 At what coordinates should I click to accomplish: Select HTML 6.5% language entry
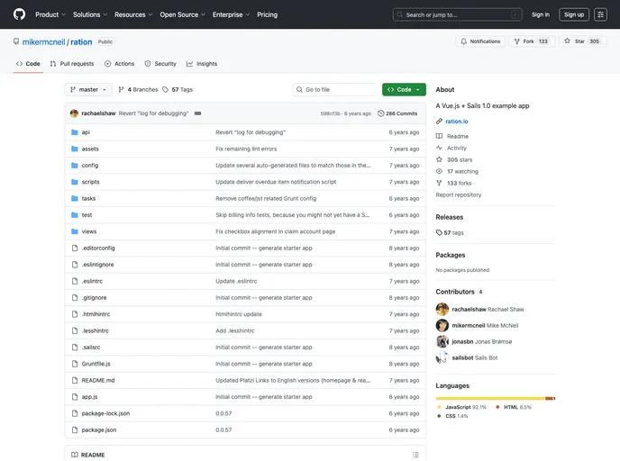(x=514, y=407)
